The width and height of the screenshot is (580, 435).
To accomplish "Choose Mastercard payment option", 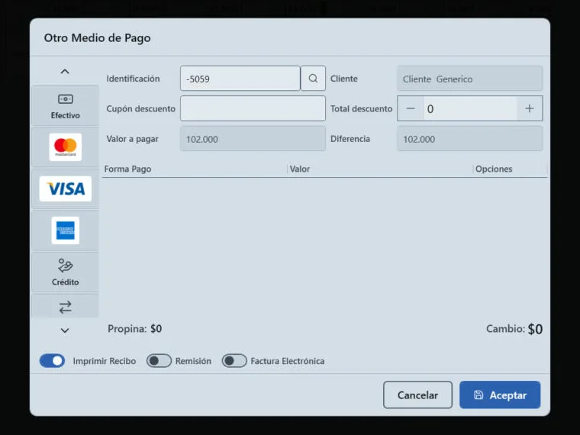I will point(65,147).
